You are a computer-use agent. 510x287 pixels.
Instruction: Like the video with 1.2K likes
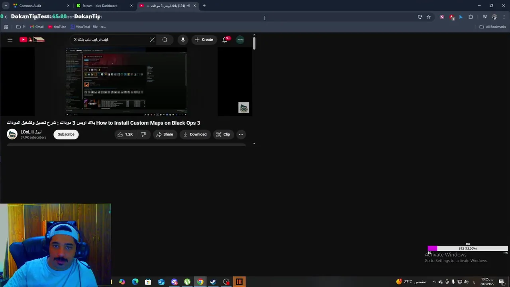pyautogui.click(x=125, y=134)
